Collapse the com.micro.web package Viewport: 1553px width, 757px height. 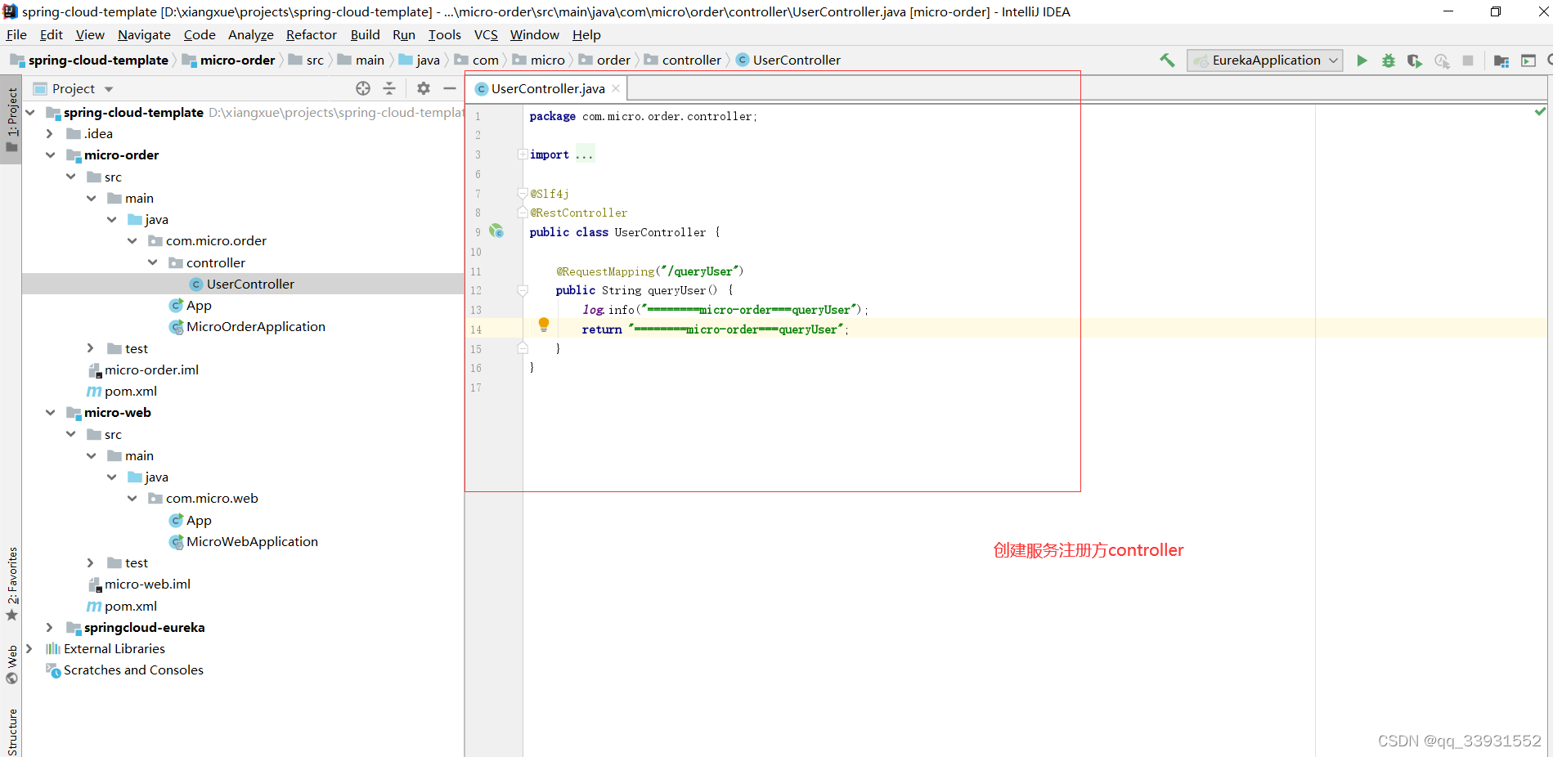coord(132,498)
